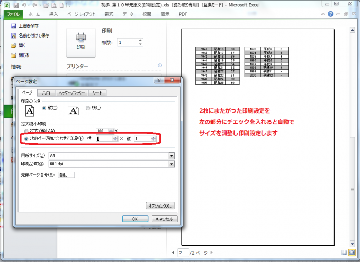The width and height of the screenshot is (360, 262).
Task: Click the キャンセル button
Action: 165,219
